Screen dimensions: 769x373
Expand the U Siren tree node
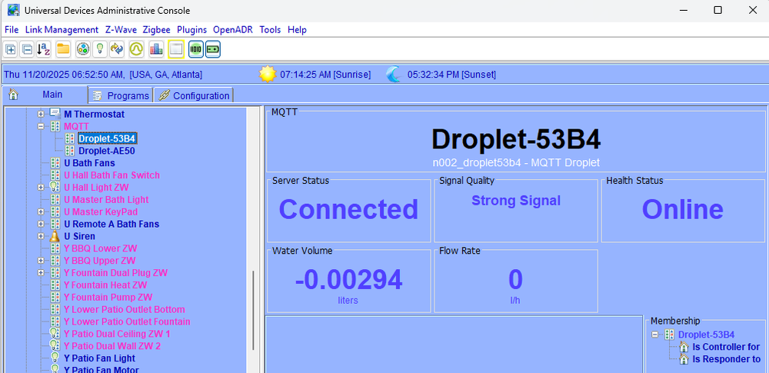tap(41, 236)
